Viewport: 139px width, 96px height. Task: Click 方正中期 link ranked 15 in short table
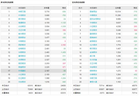[x=93, y=63]
